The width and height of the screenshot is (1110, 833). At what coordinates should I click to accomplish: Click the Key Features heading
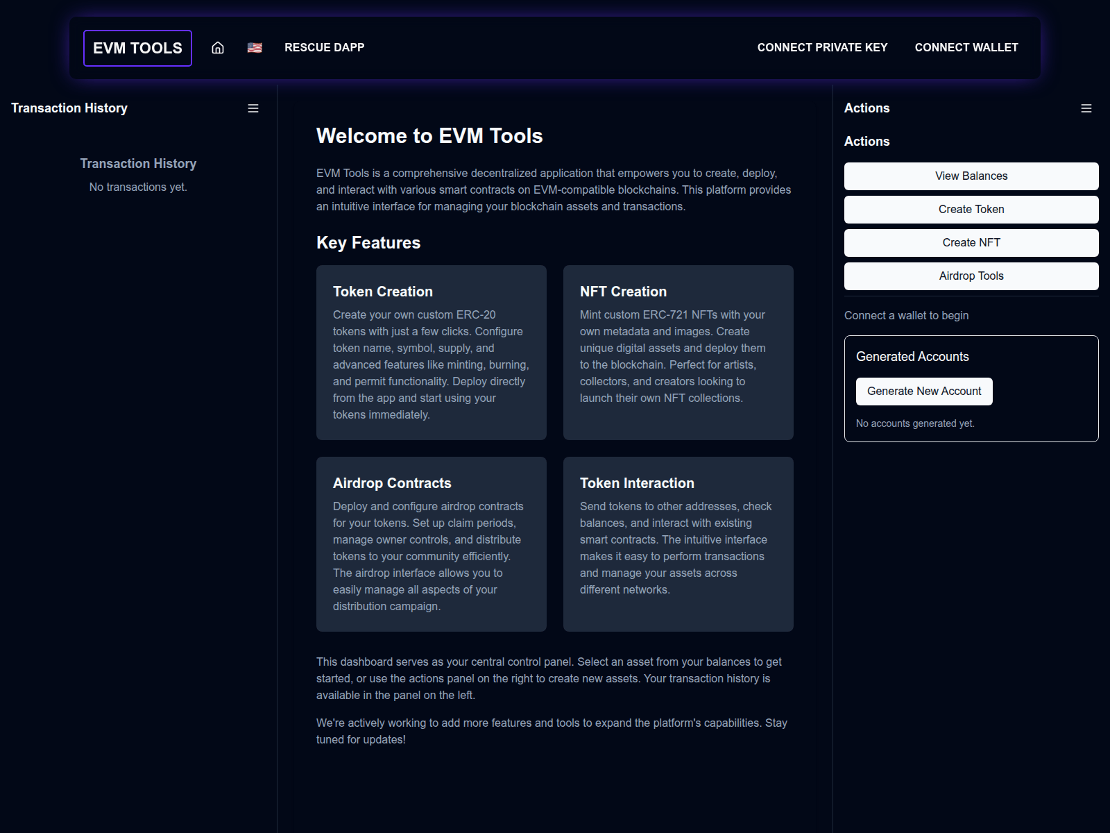[x=368, y=243]
